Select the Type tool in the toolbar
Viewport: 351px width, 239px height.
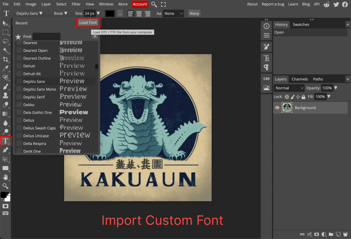pos(6,141)
